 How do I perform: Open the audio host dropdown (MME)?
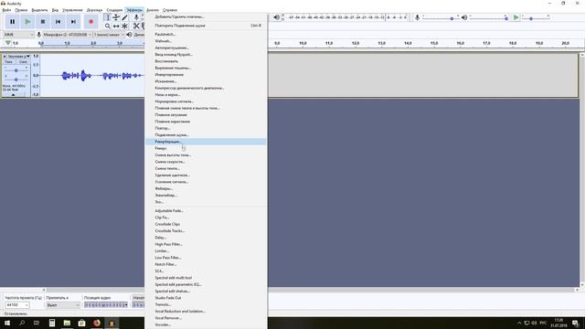pos(18,35)
